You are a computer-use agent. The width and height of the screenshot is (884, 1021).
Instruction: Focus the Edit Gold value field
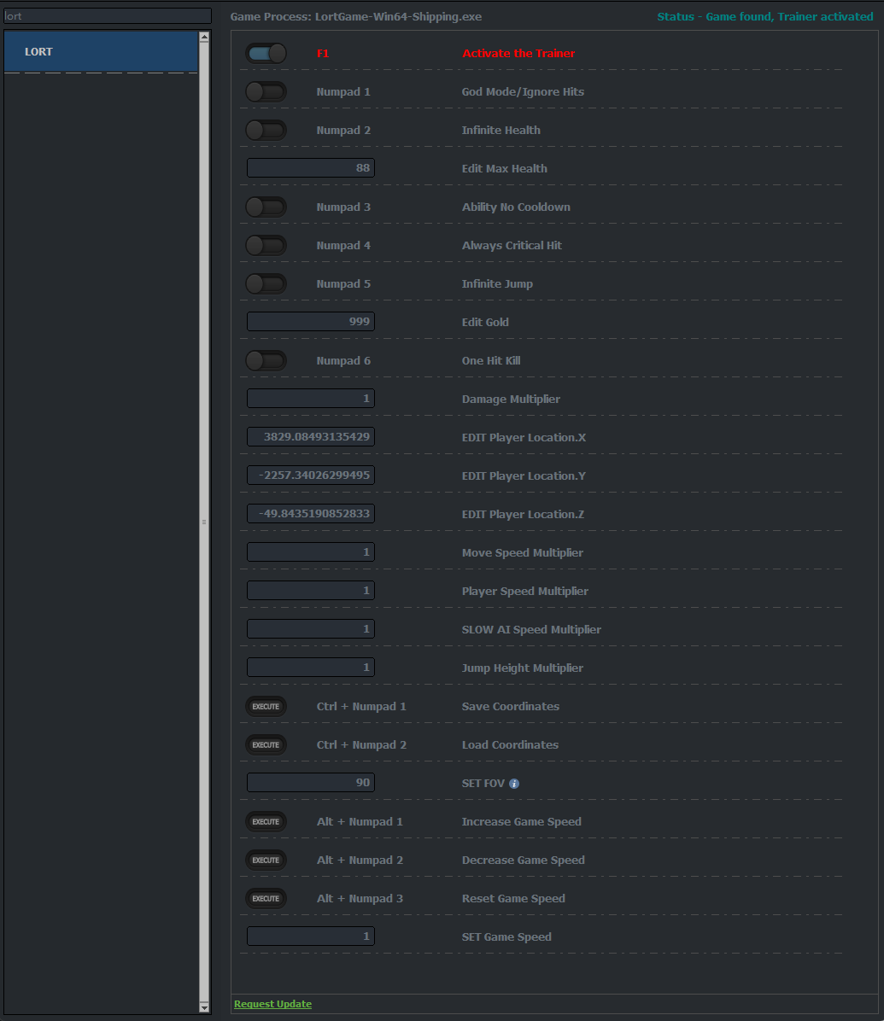tap(311, 322)
